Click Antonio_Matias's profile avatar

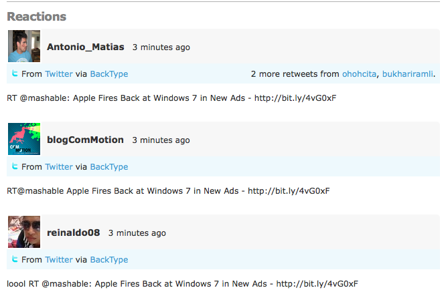[x=23, y=47]
